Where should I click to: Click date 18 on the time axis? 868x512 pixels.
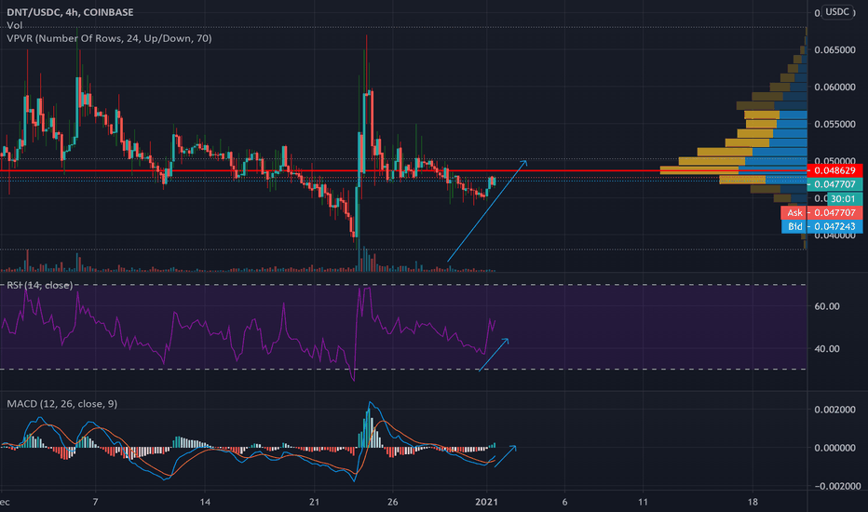(753, 502)
